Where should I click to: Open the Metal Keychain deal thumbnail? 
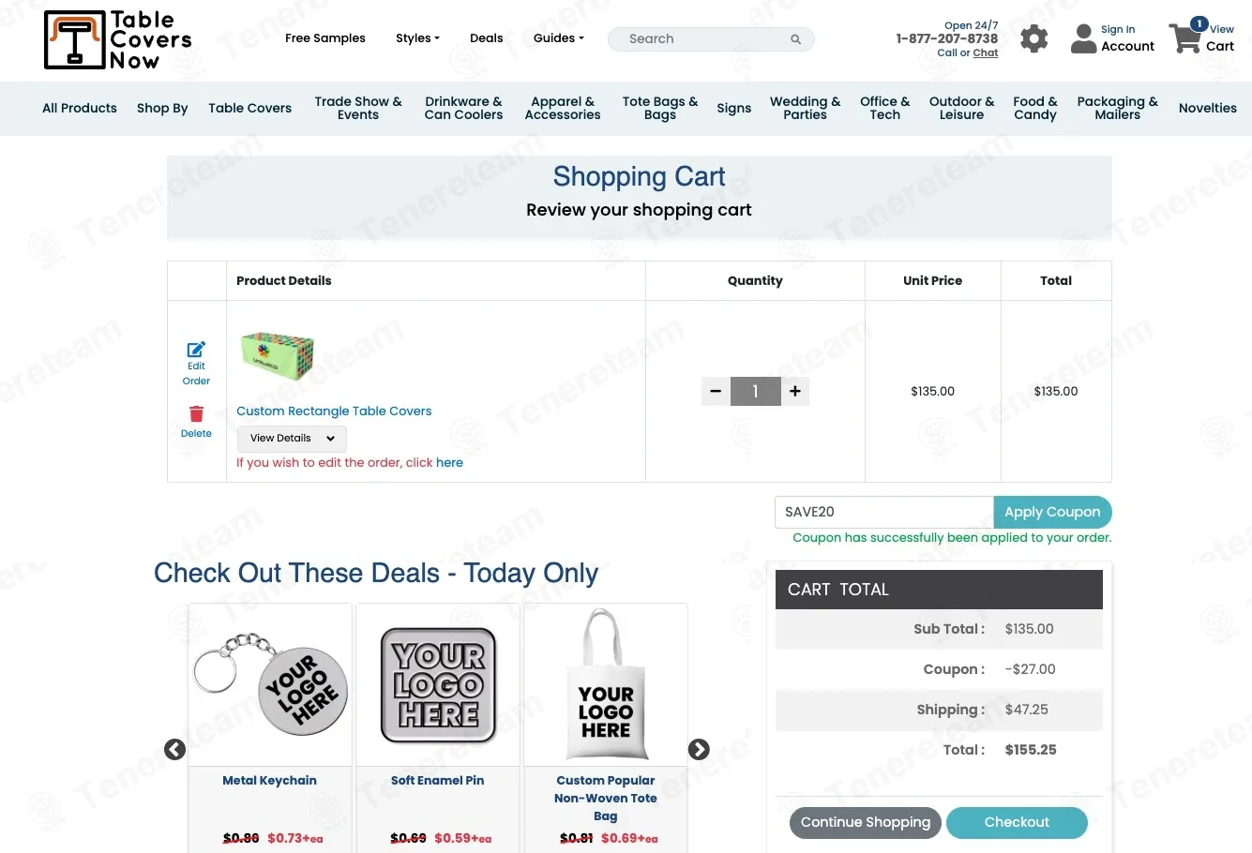(270, 686)
